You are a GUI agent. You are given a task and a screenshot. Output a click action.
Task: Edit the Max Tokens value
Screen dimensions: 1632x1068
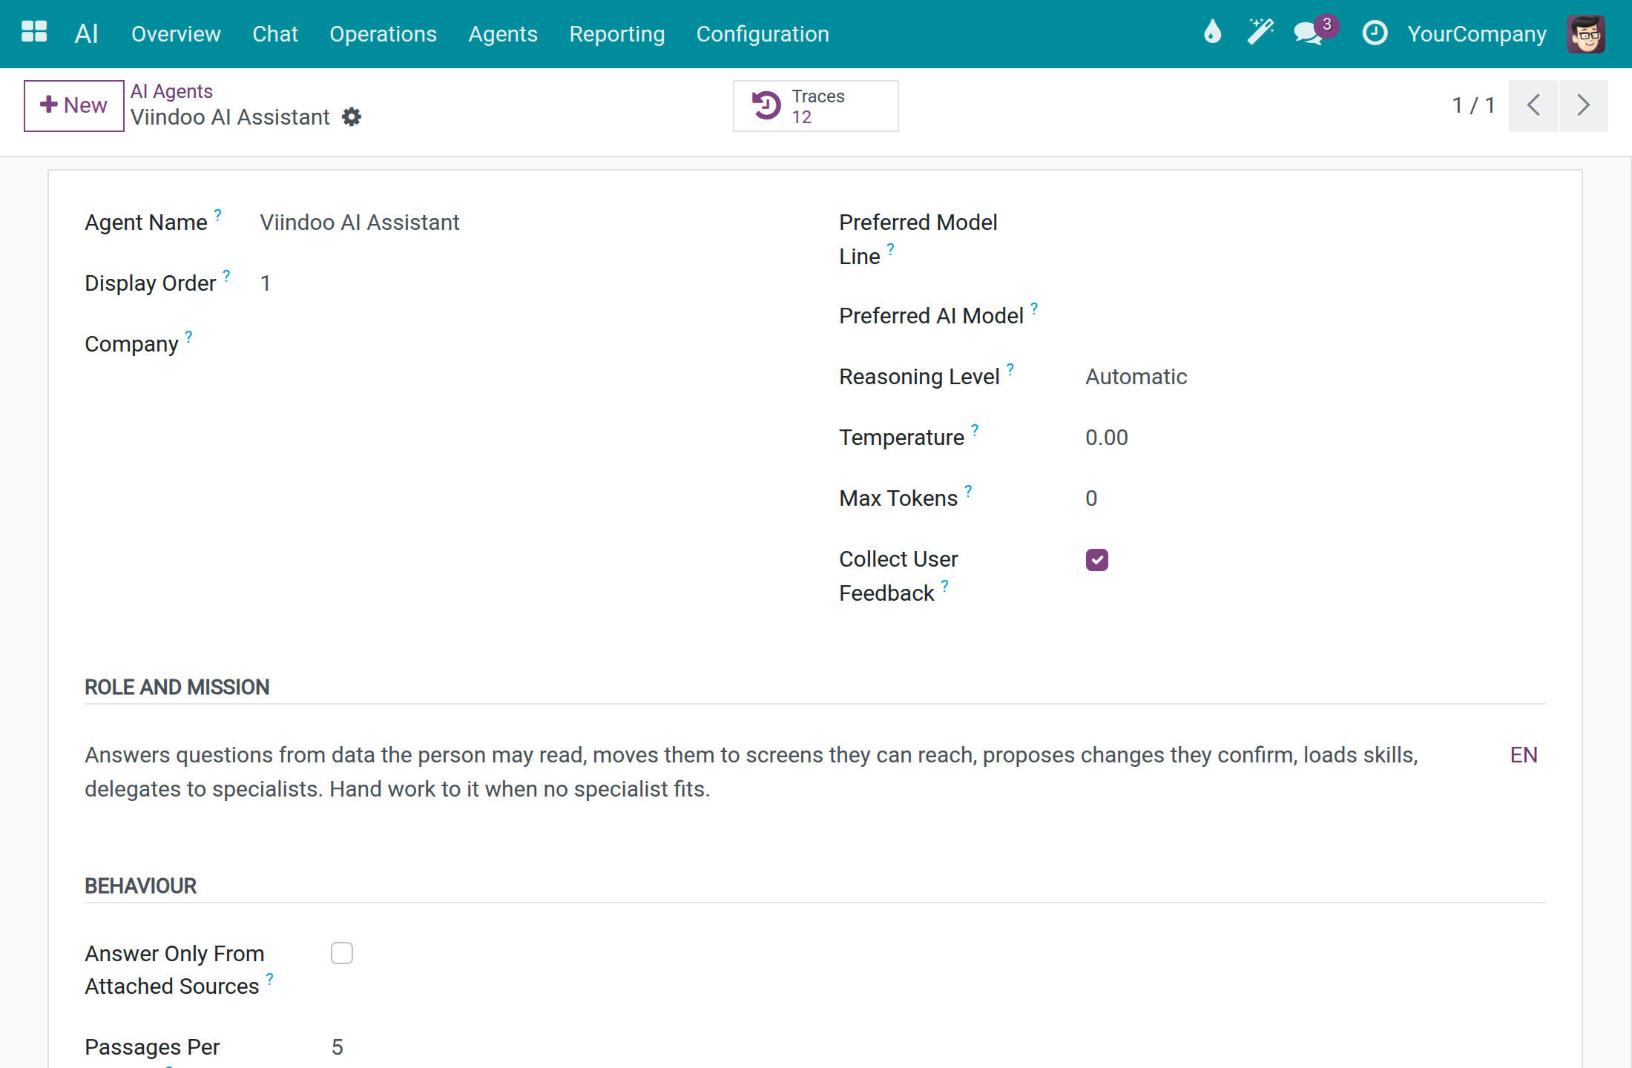pyautogui.click(x=1315, y=498)
